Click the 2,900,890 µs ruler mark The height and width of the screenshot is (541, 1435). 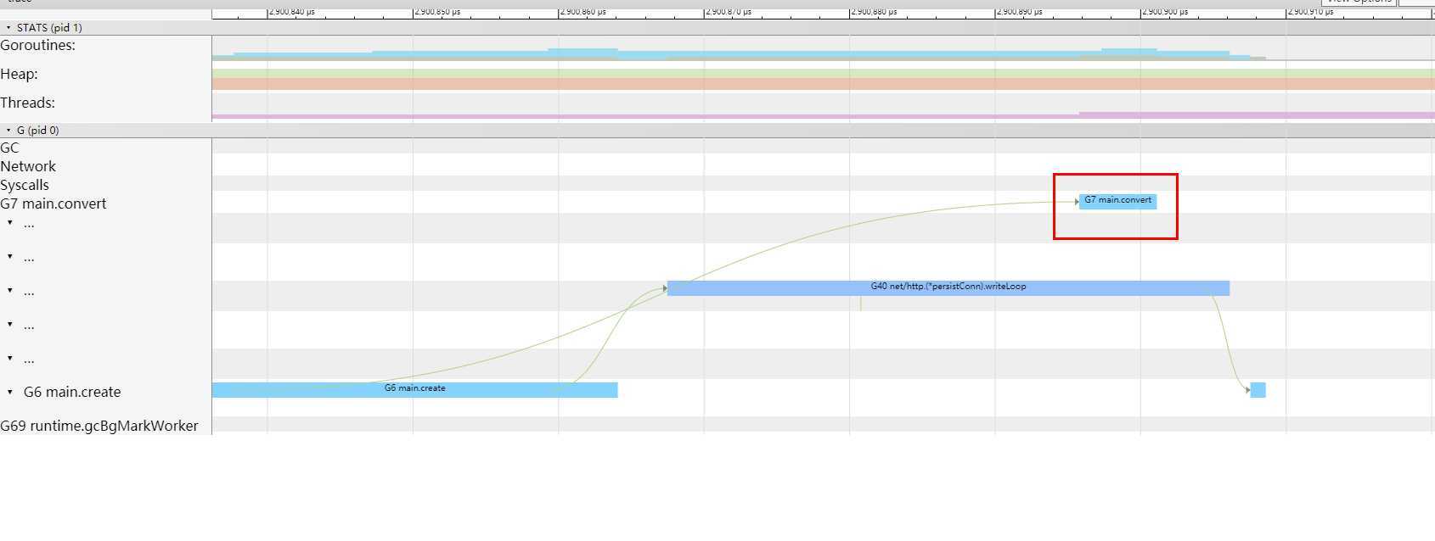(1020, 12)
